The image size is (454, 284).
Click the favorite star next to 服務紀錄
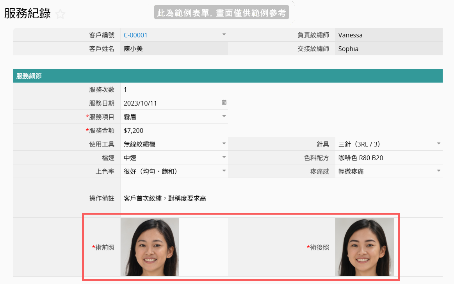60,15
